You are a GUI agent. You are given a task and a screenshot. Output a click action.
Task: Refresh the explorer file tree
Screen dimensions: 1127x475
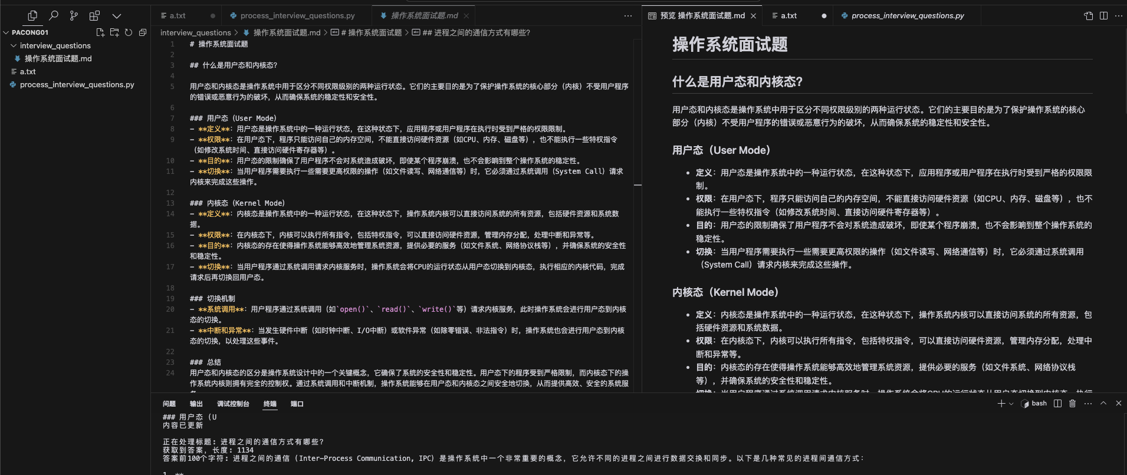129,32
